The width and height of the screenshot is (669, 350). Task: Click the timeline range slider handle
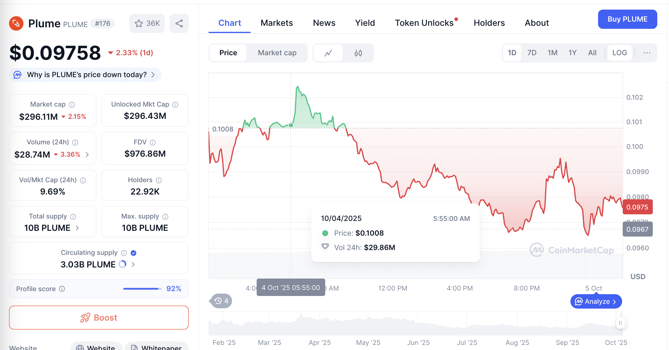coord(620,323)
